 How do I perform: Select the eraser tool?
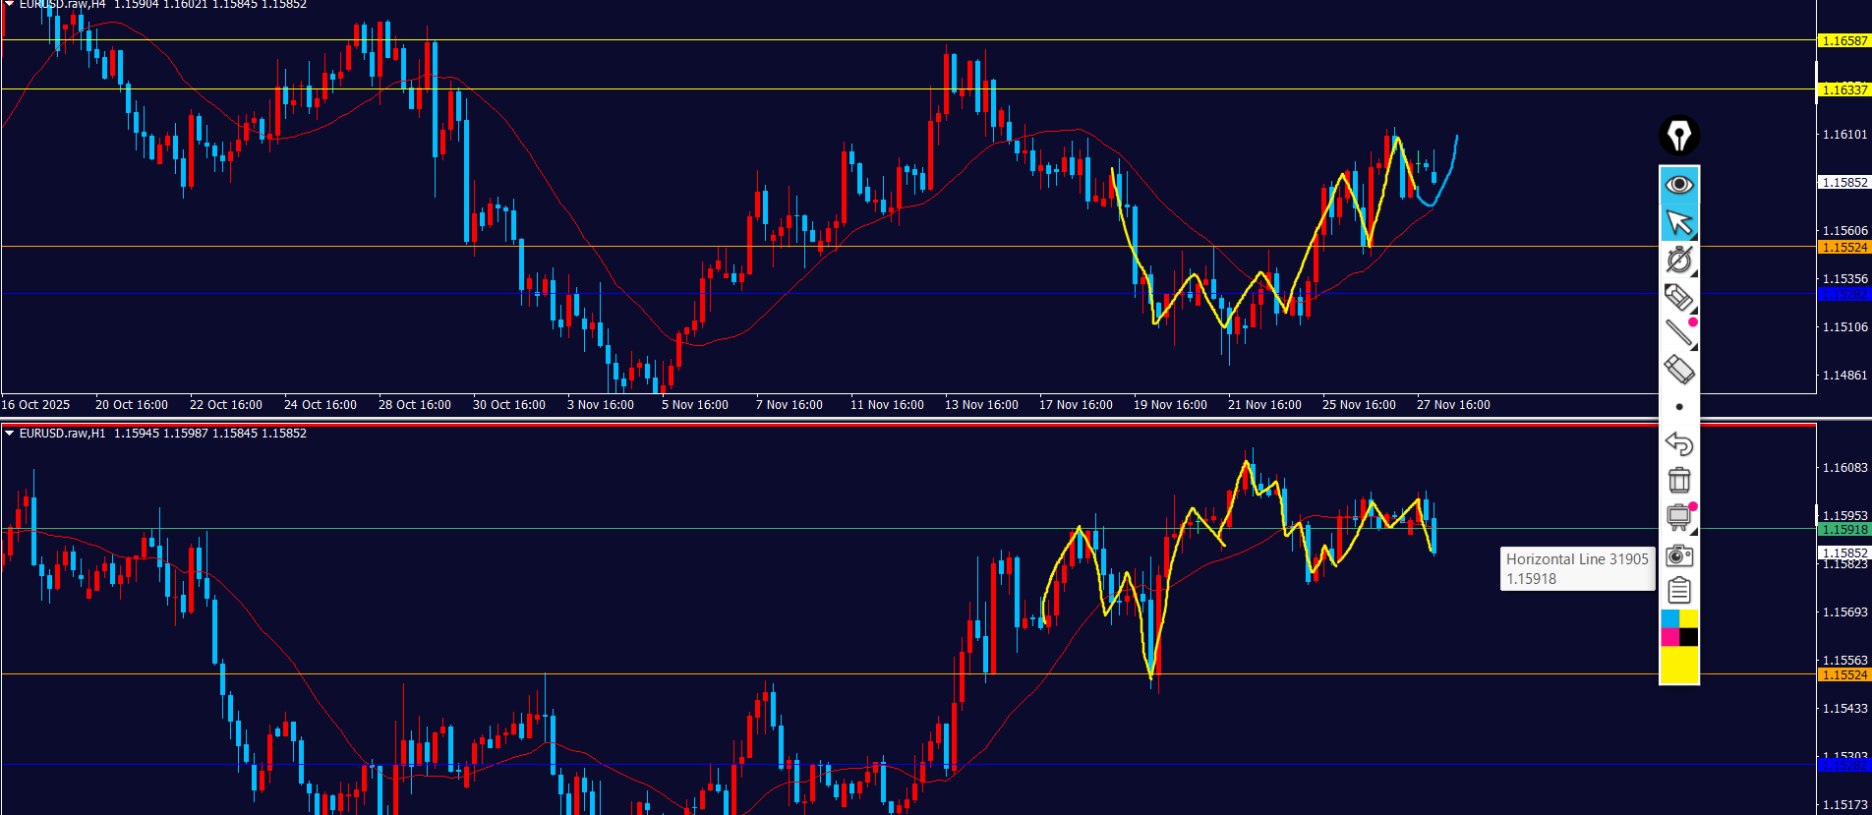pyautogui.click(x=1678, y=371)
